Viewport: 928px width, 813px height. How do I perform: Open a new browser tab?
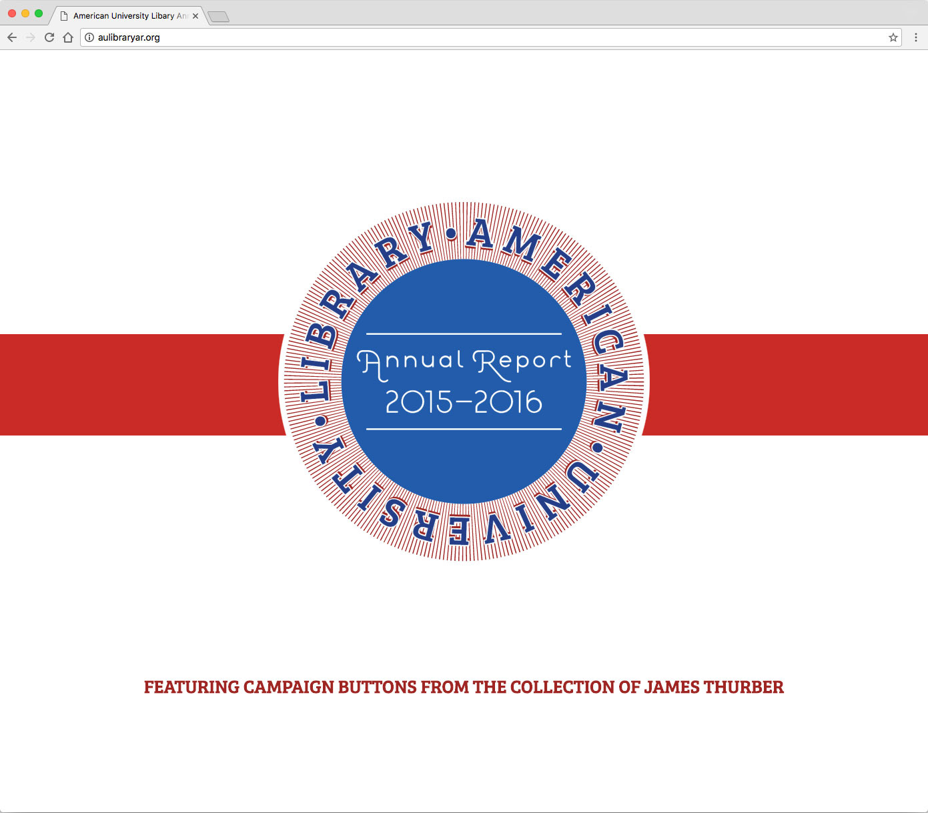point(218,17)
